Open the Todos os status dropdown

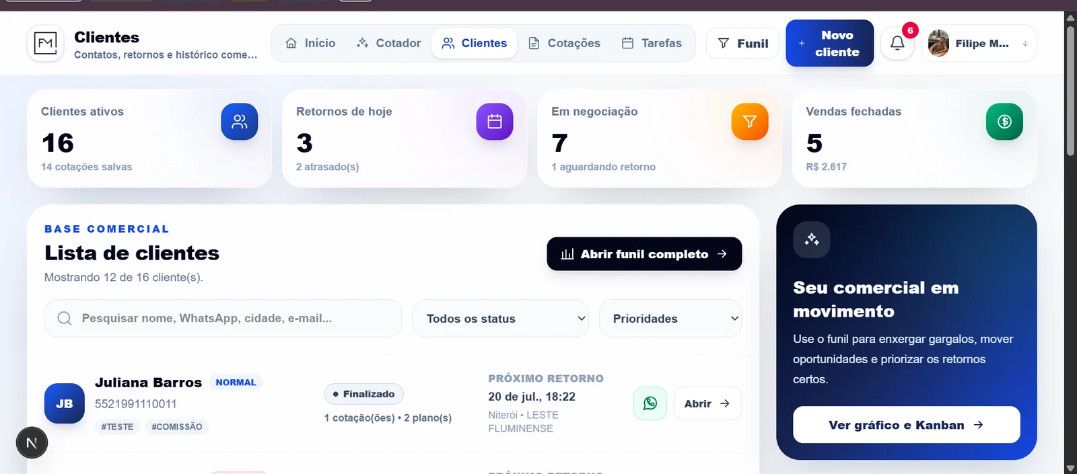pyautogui.click(x=500, y=318)
